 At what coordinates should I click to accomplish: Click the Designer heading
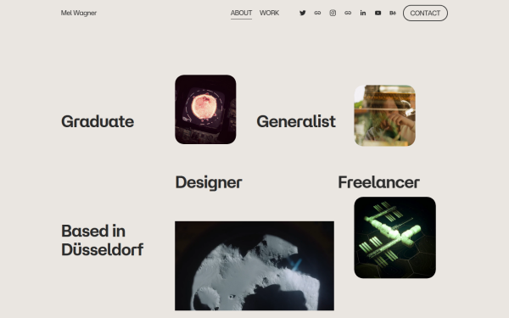pyautogui.click(x=209, y=182)
